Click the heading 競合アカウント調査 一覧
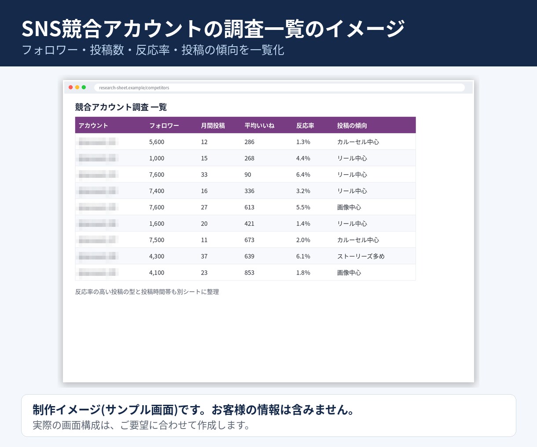 (121, 107)
